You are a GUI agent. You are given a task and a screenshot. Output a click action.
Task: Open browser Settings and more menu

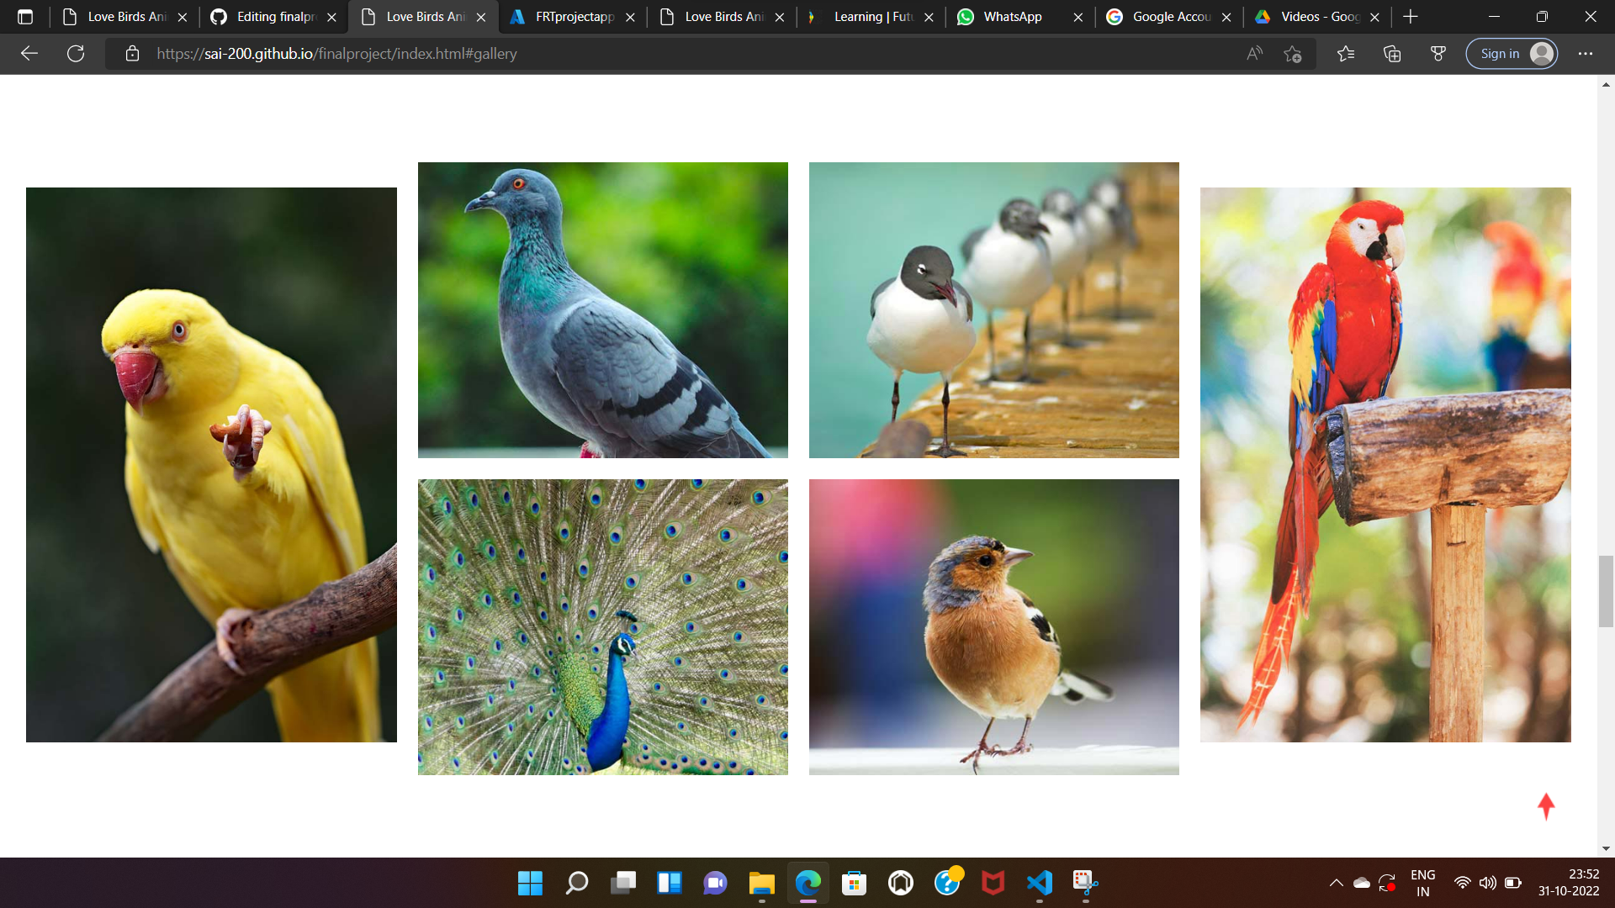pyautogui.click(x=1586, y=53)
